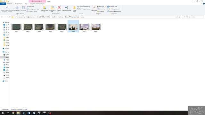Click the Paste (Вставить) ribbon icon
This screenshot has width=205, height=115.
pos(23,8)
